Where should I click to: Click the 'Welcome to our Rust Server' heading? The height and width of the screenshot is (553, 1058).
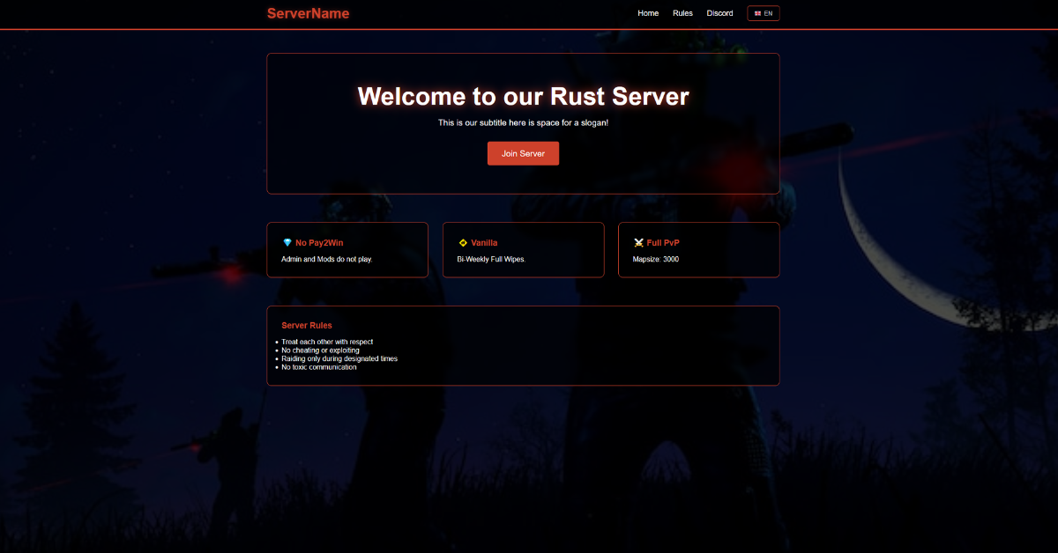[x=523, y=96]
